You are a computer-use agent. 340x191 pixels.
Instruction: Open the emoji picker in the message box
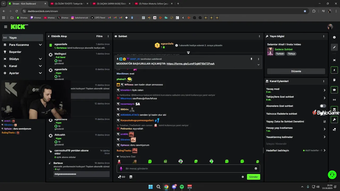click(256, 168)
